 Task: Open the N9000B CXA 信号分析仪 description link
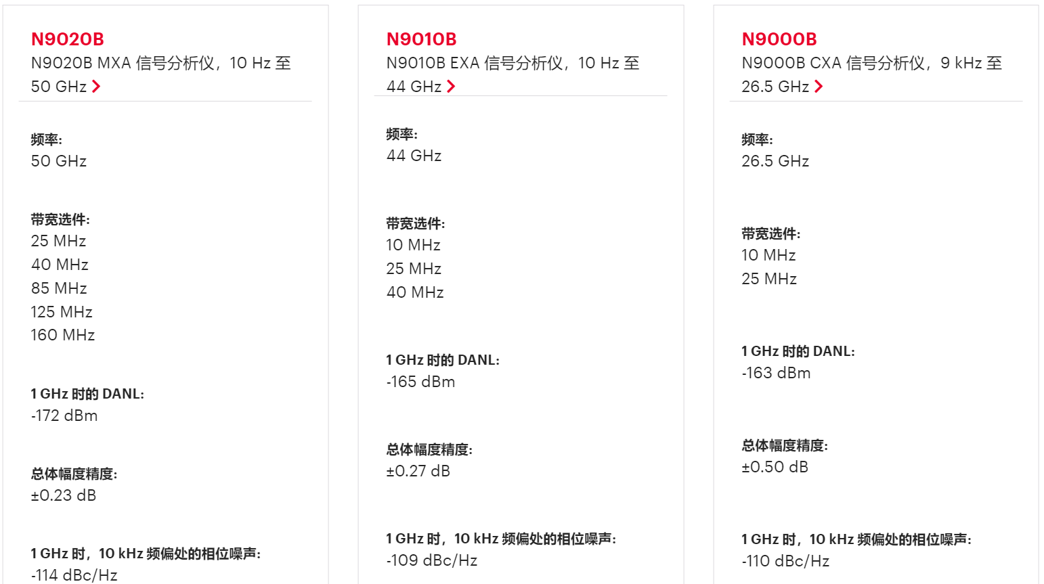coord(871,64)
